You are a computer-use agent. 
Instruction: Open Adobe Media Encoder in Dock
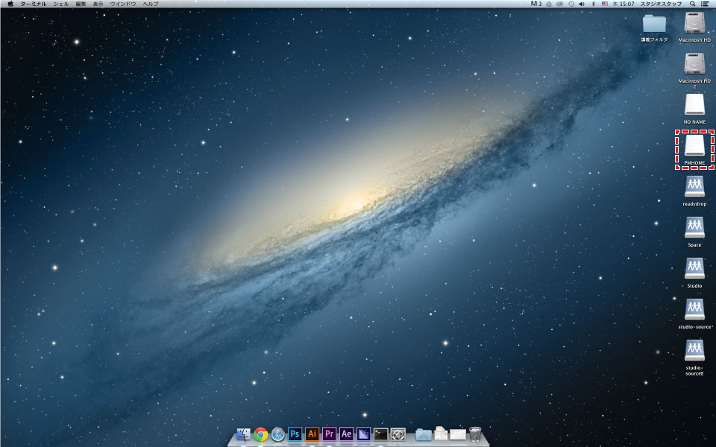[x=363, y=434]
